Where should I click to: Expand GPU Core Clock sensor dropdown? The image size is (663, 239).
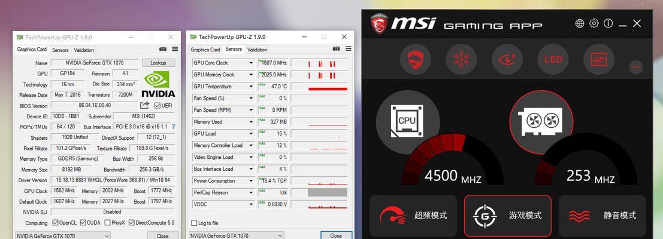point(251,63)
